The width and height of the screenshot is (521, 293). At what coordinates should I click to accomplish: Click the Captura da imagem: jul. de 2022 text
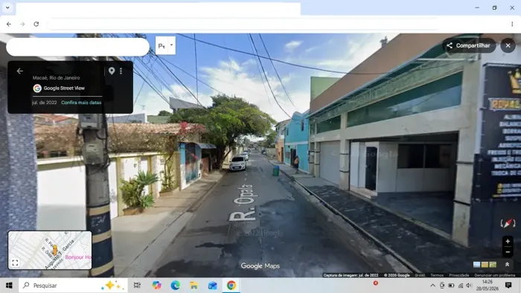(351, 275)
